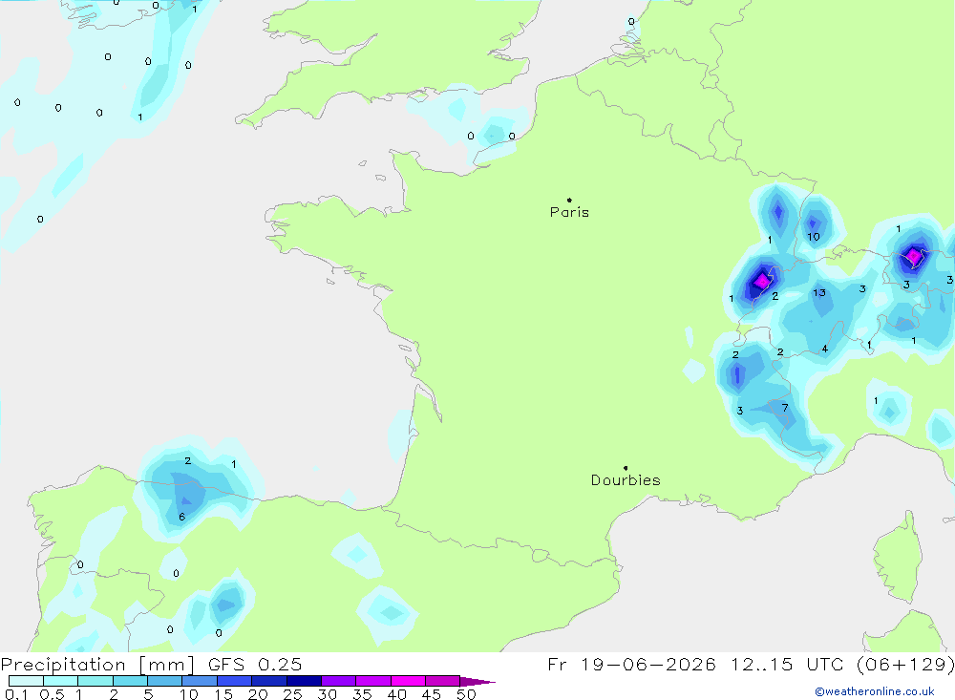Screen dimensions: 955x700
Task: Click the legend number '50'
Action: click(466, 694)
